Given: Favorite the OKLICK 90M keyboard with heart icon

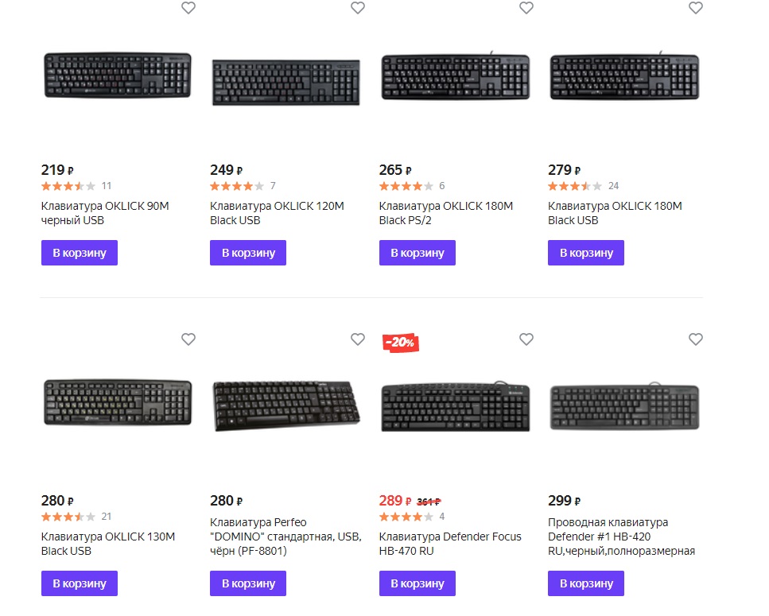Looking at the screenshot, I should tap(188, 8).
